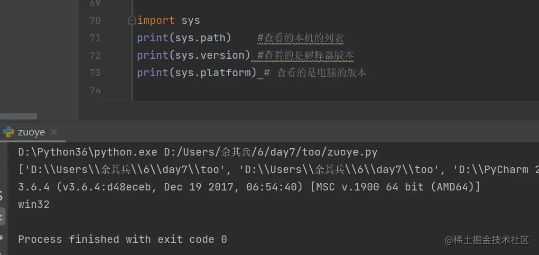Click line number 71 in the gutter
This screenshot has height=255, width=539.
click(95, 38)
